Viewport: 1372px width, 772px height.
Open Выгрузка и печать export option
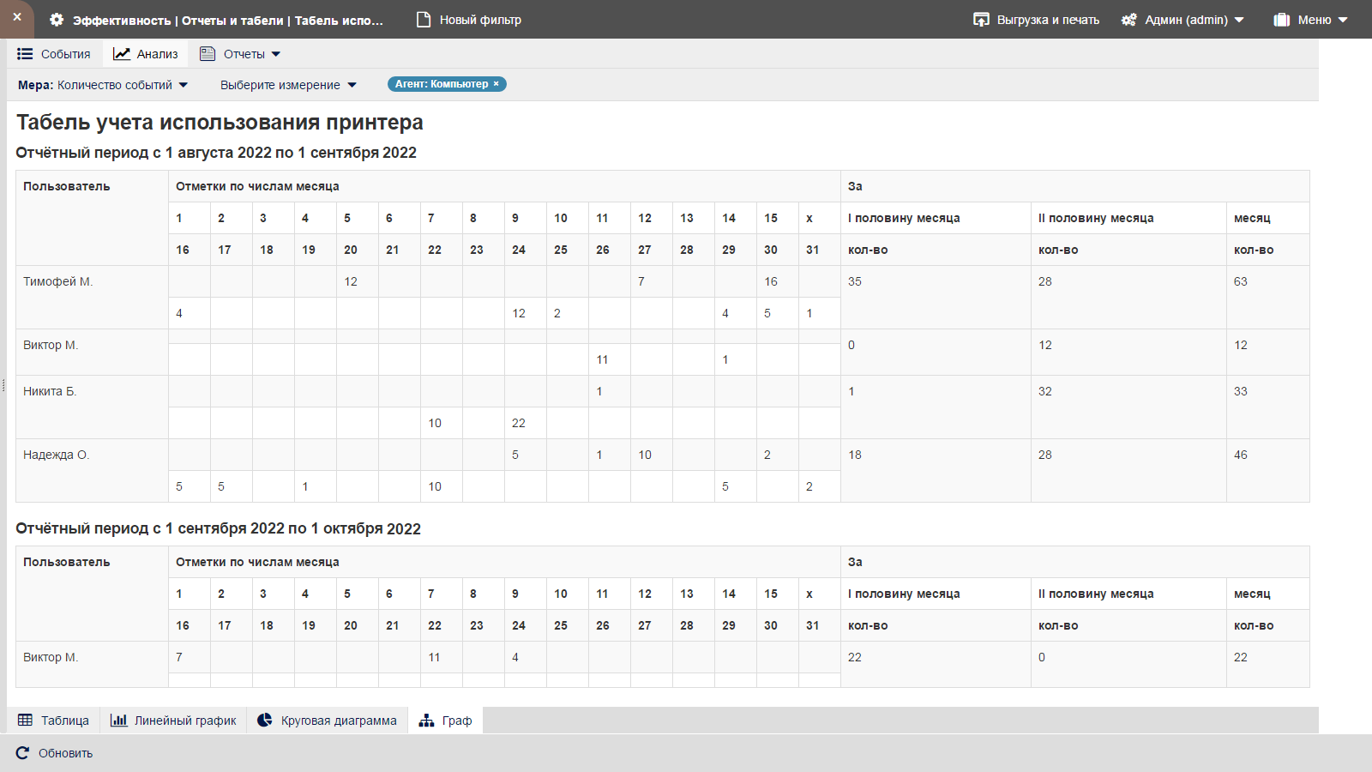(x=1036, y=20)
